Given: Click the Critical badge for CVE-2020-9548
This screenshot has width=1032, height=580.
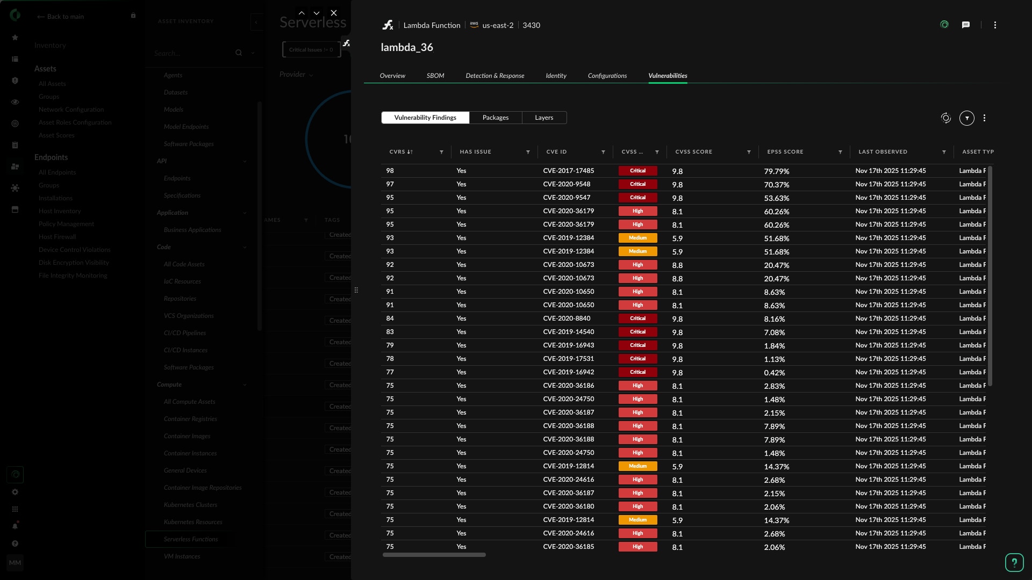Looking at the screenshot, I should coord(637,184).
